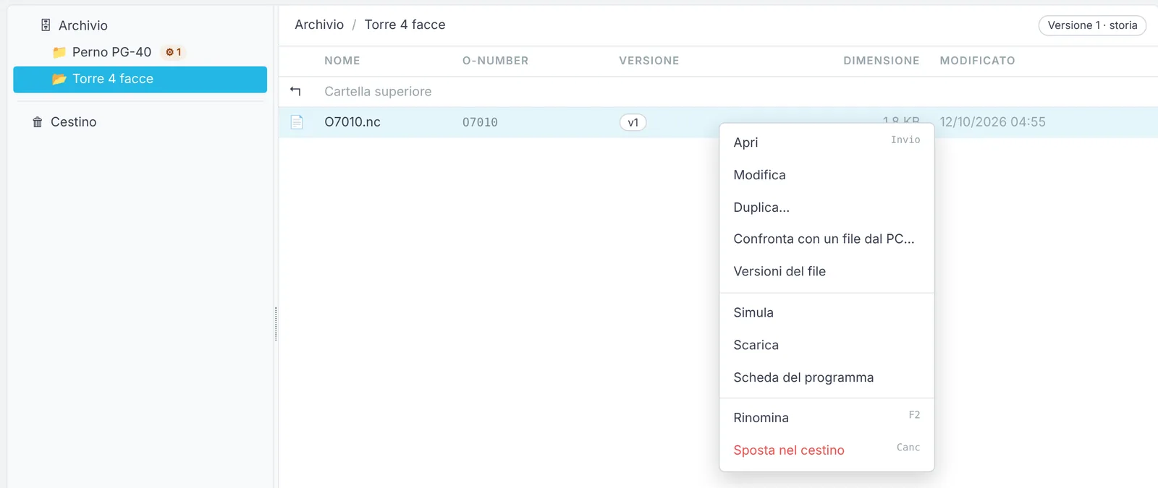The width and height of the screenshot is (1158, 488).
Task: Click the open folder icon of Torre 4 facce
Action: [59, 79]
